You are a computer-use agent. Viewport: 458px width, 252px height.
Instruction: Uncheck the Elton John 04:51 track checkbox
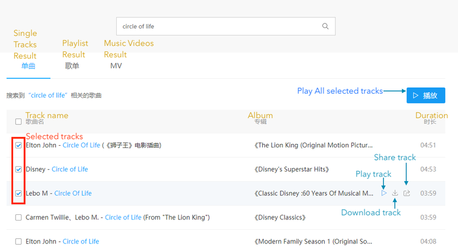pyautogui.click(x=18, y=145)
